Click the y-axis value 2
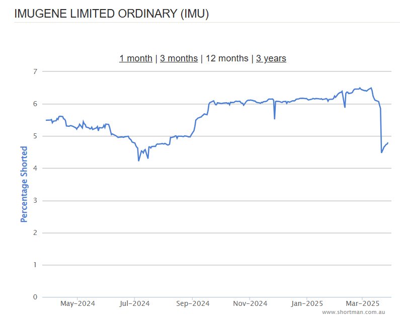The image size is (400, 317). click(35, 232)
